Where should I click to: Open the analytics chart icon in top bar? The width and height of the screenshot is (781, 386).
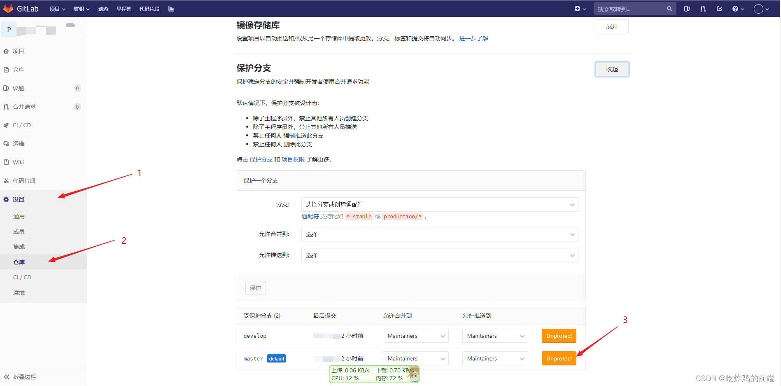(171, 9)
